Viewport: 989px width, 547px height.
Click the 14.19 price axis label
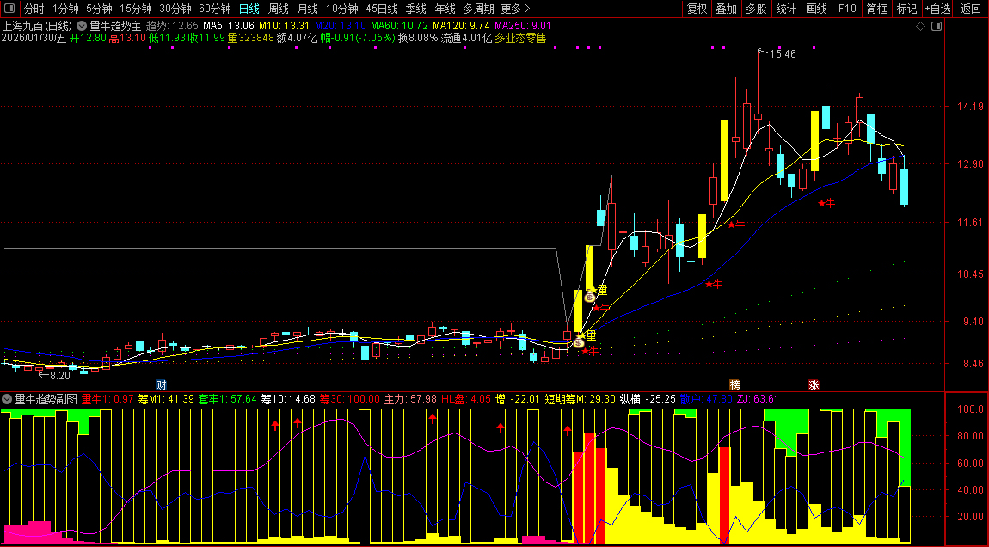tap(970, 107)
